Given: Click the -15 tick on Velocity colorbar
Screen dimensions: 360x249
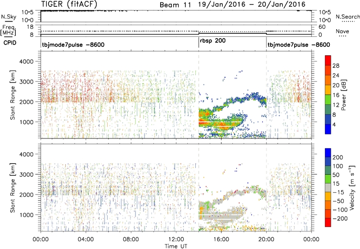Looking at the screenshot, I should pos(338,192).
